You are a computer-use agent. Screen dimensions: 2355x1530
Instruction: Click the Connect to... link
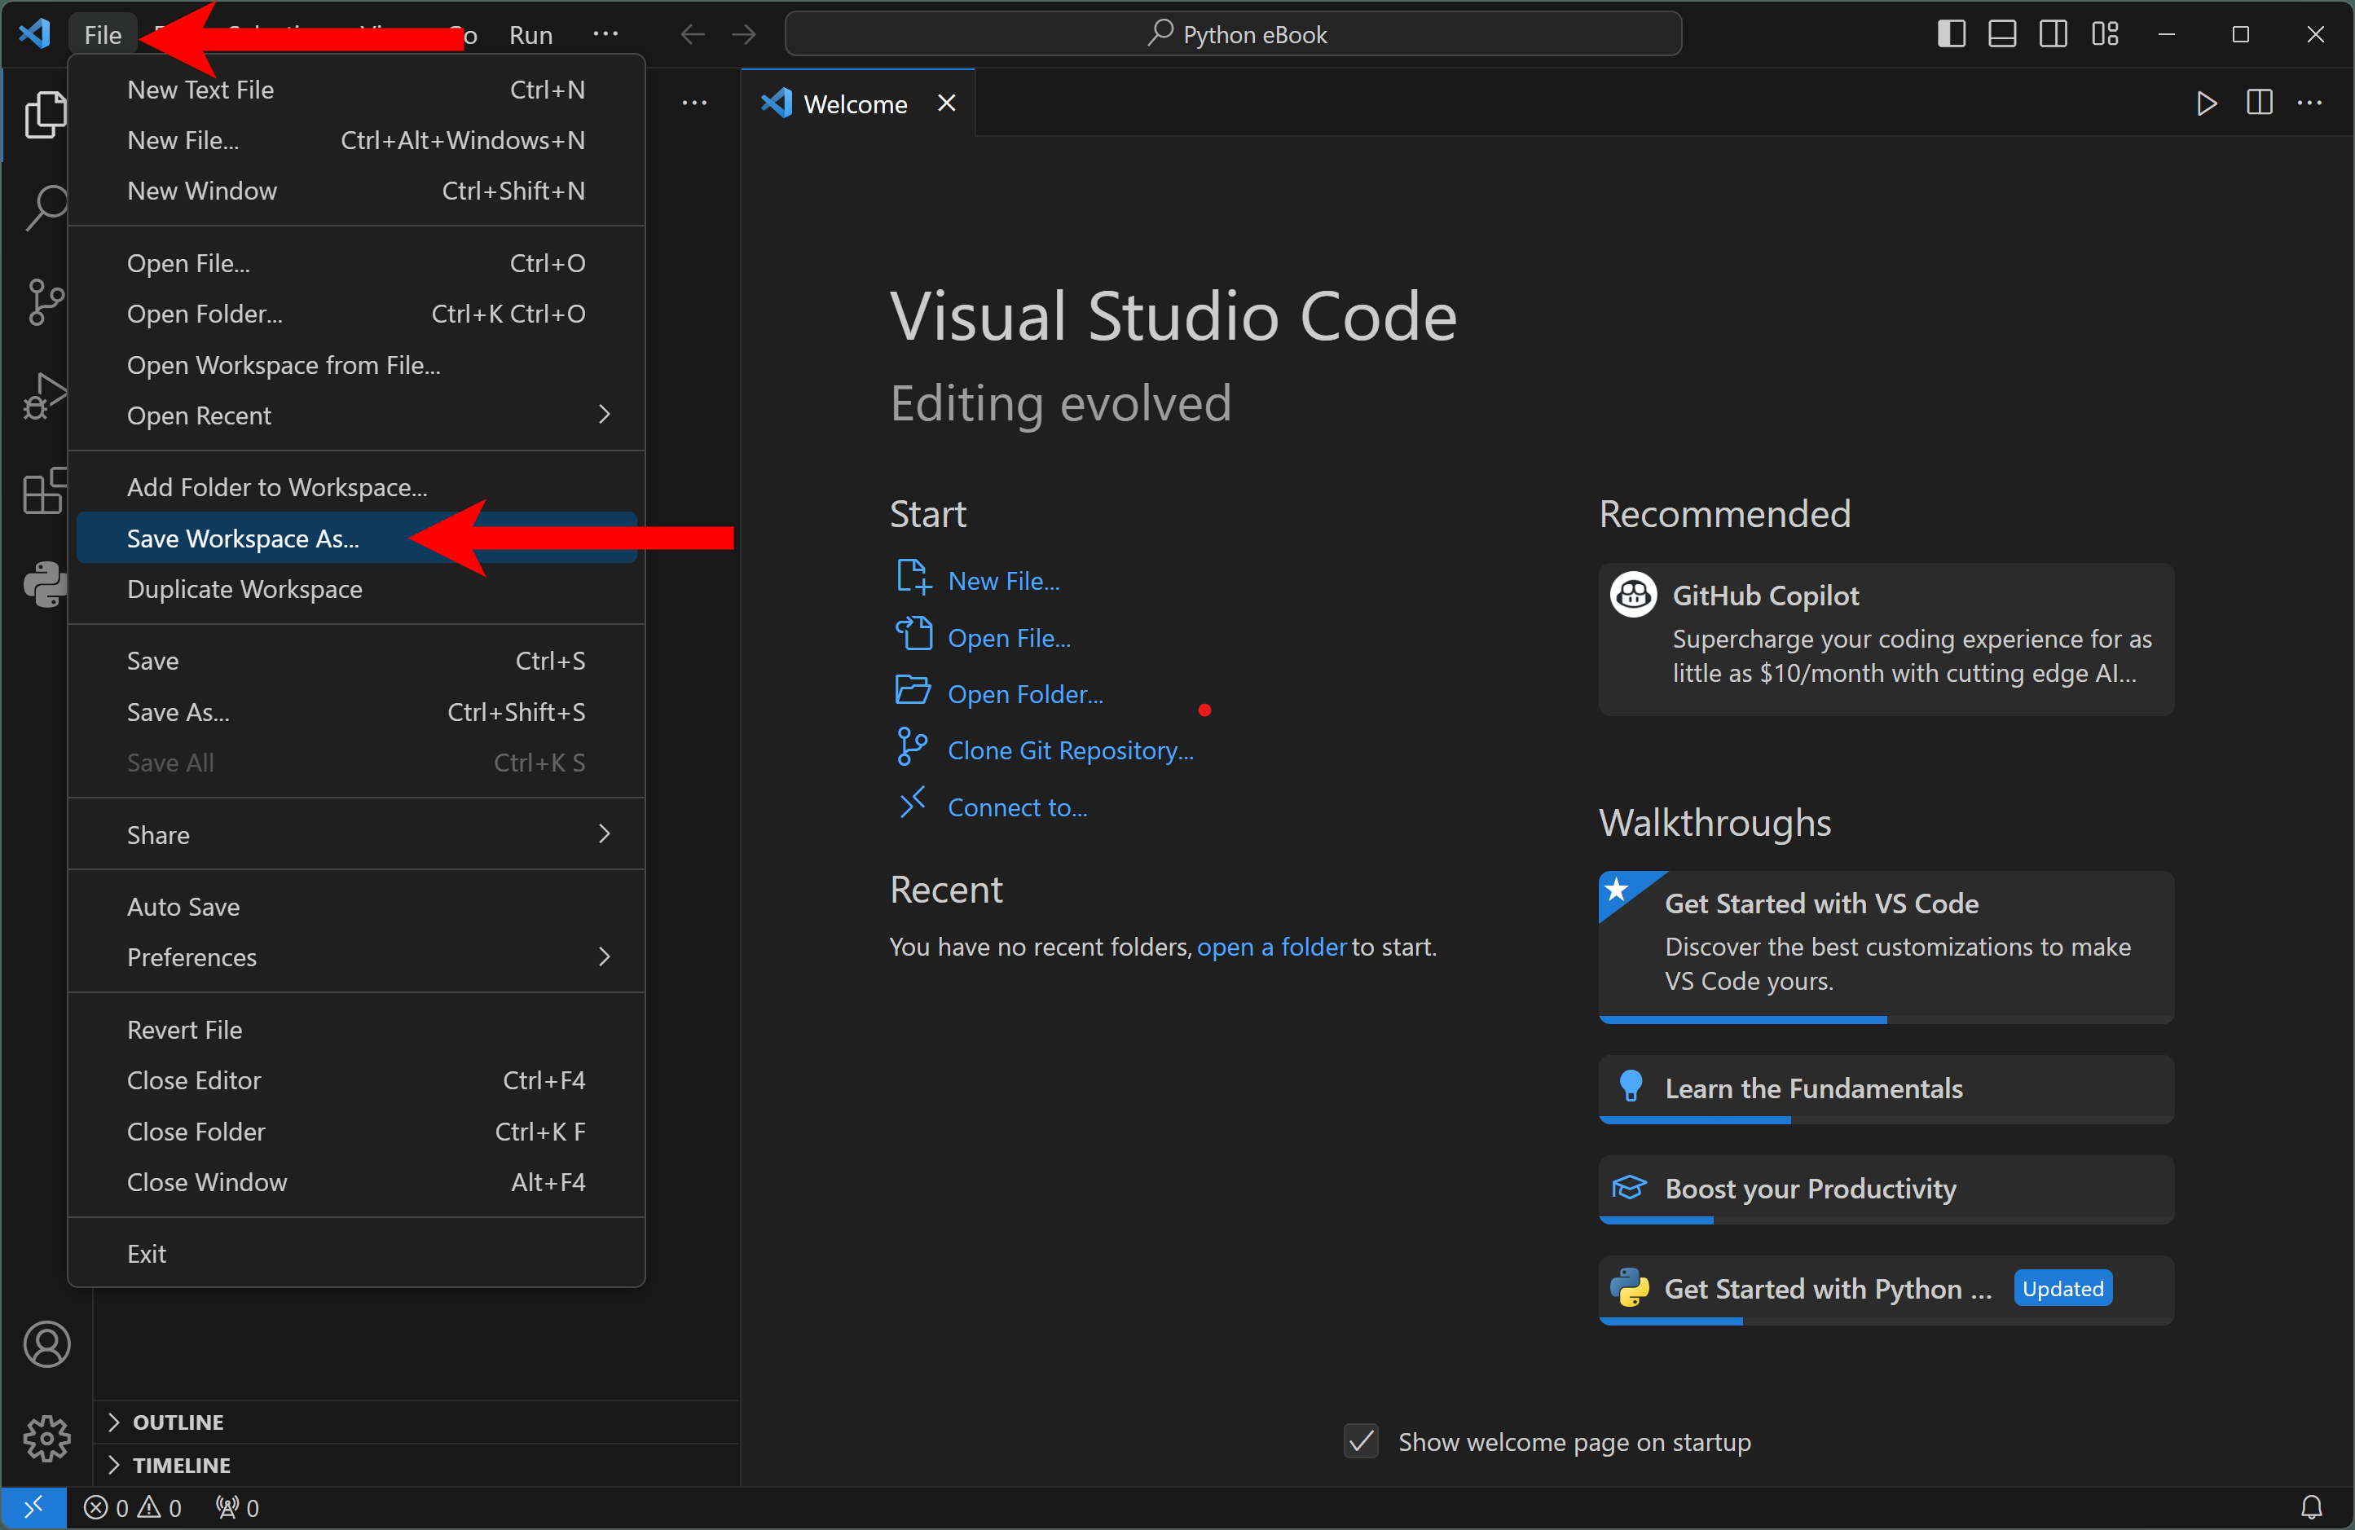pos(1017,807)
